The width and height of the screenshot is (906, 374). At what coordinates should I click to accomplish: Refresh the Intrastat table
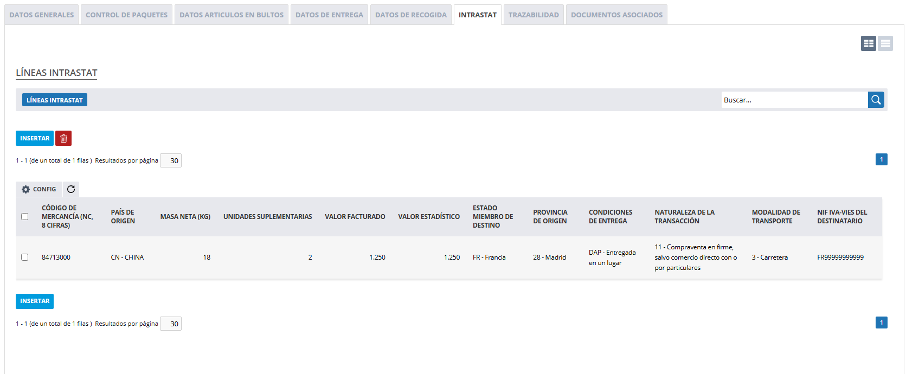click(x=71, y=189)
